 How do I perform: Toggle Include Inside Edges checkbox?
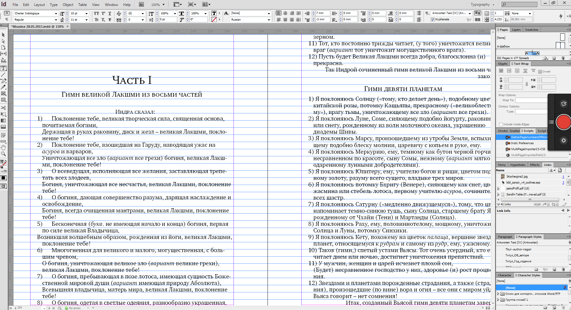(501, 124)
